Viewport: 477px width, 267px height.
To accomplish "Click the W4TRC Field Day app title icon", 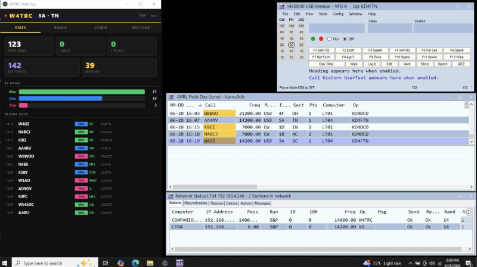I will (x=5, y=4).
